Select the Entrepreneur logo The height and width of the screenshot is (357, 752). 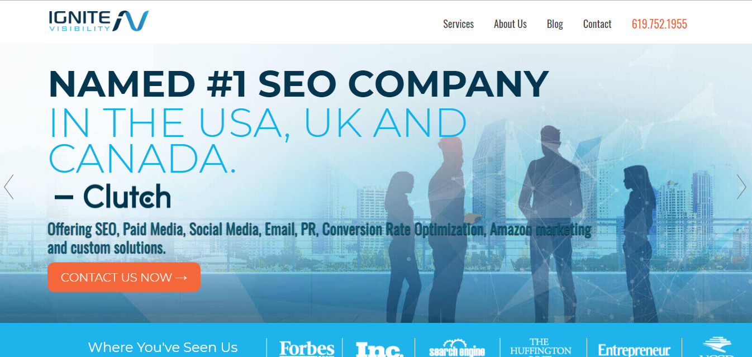[x=634, y=350]
